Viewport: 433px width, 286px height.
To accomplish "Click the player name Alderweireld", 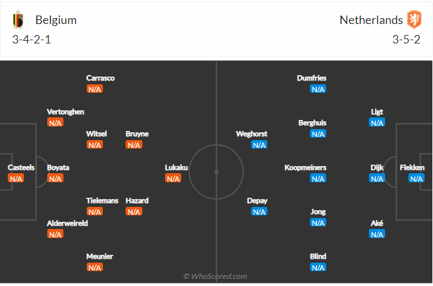I will coord(67,223).
